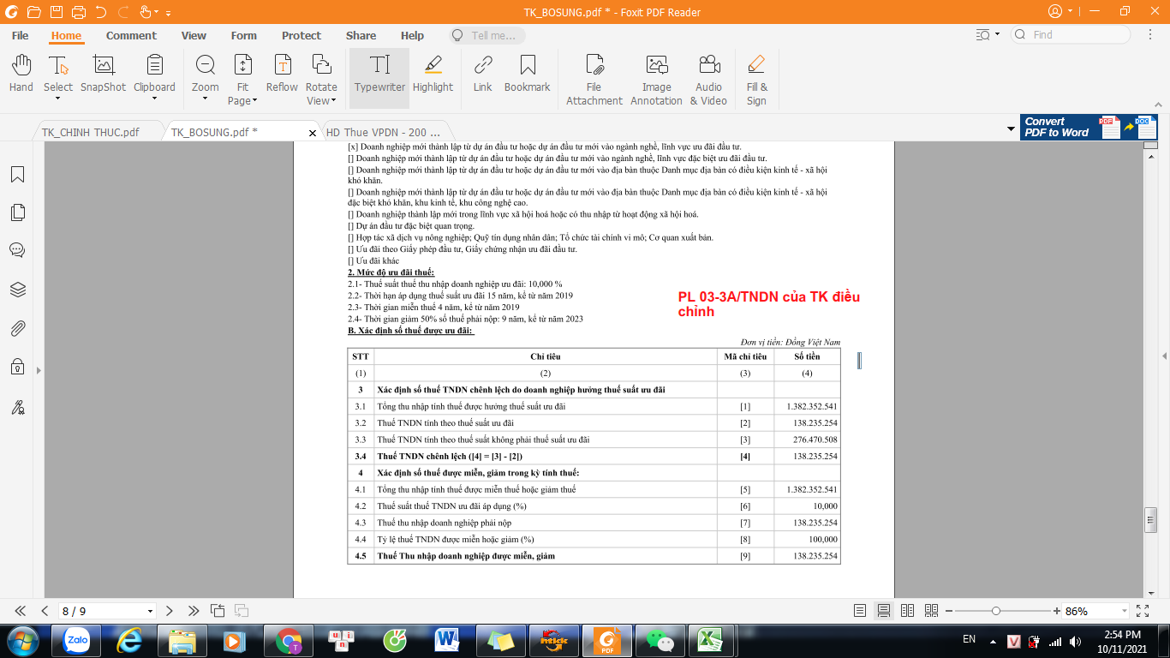Activate the Highlight tool

pos(433,73)
